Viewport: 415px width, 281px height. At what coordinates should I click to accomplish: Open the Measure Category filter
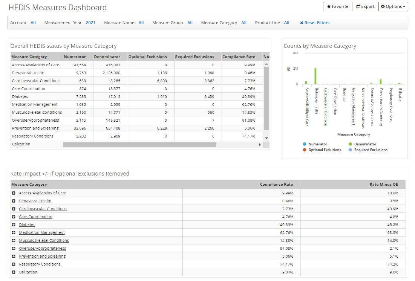coord(244,23)
